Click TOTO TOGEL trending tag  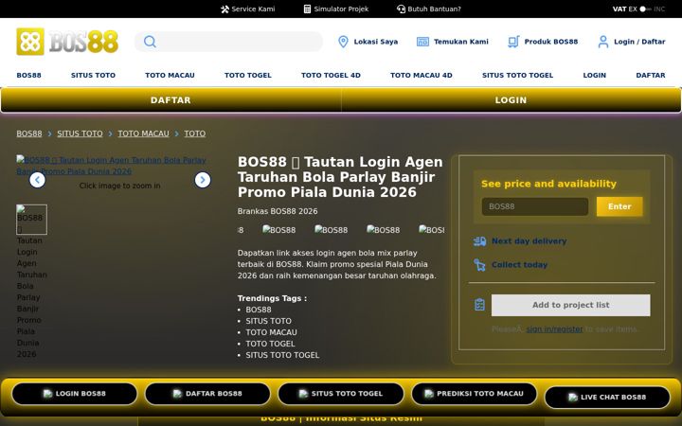270,344
